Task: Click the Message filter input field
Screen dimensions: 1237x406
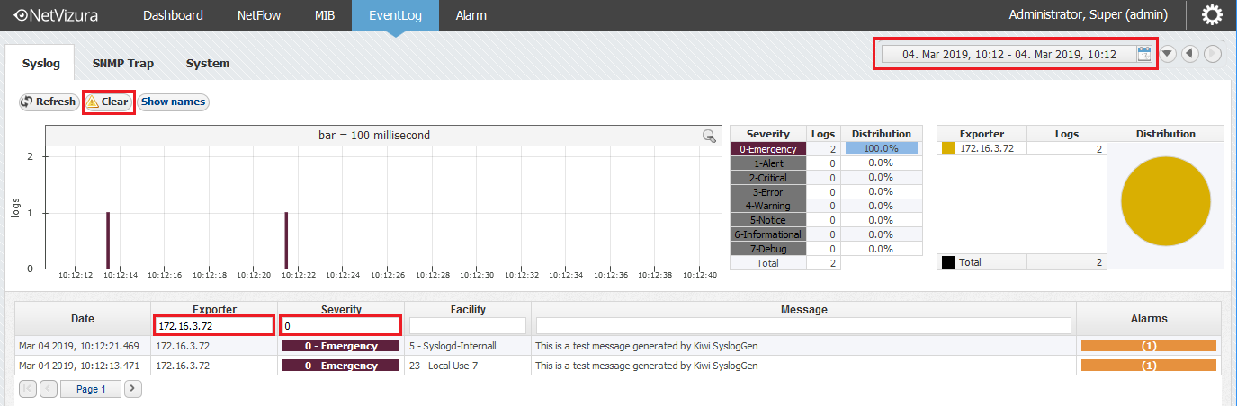Action: click(803, 325)
